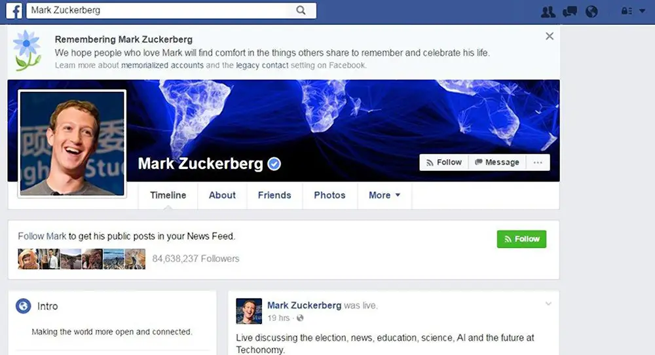Viewport: 655px width, 355px height.
Task: Open the friend requests icon
Action: click(548, 11)
